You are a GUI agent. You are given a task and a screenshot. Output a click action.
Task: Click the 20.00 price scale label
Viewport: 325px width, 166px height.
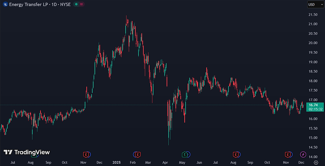click(313, 43)
